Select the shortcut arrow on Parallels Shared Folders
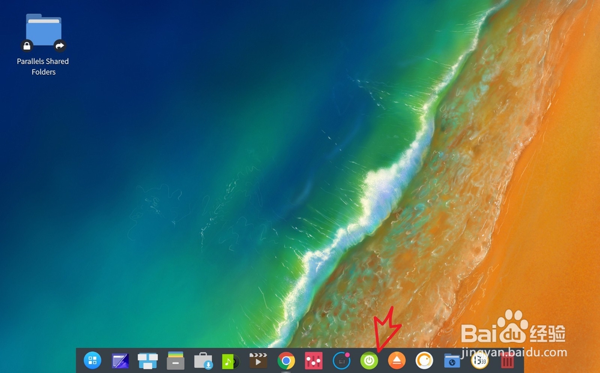 pos(60,45)
